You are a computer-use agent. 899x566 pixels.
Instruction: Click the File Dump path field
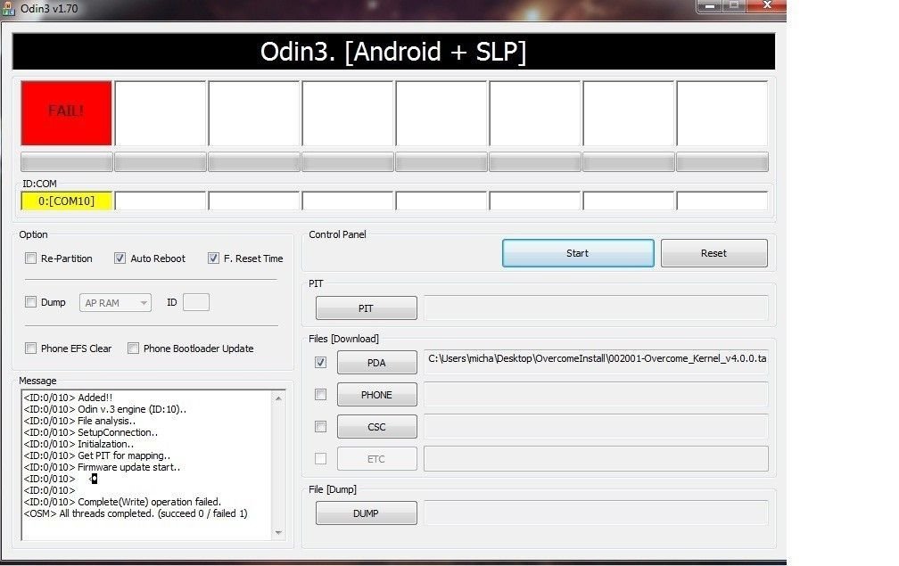point(596,513)
